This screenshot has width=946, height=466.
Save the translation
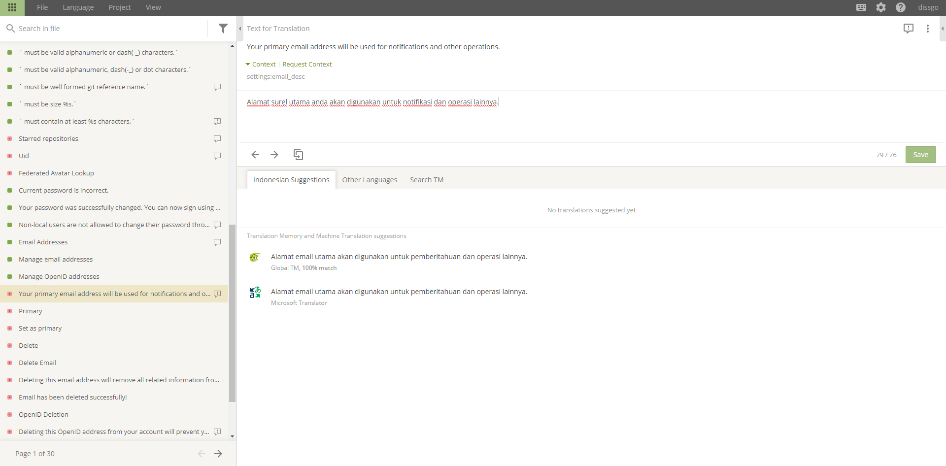(x=920, y=155)
